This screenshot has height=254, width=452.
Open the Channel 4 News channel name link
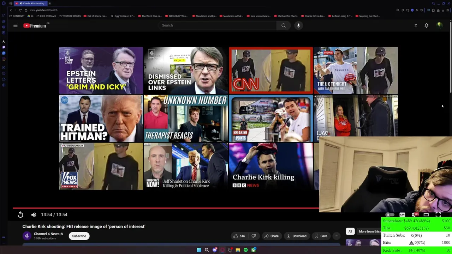pyautogui.click(x=47, y=234)
